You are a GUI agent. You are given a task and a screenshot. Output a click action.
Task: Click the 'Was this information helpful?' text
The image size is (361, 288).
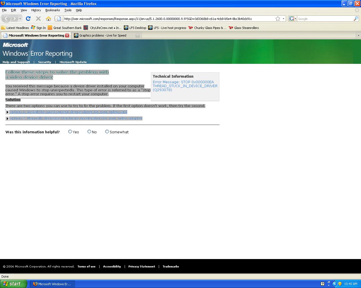(x=32, y=132)
